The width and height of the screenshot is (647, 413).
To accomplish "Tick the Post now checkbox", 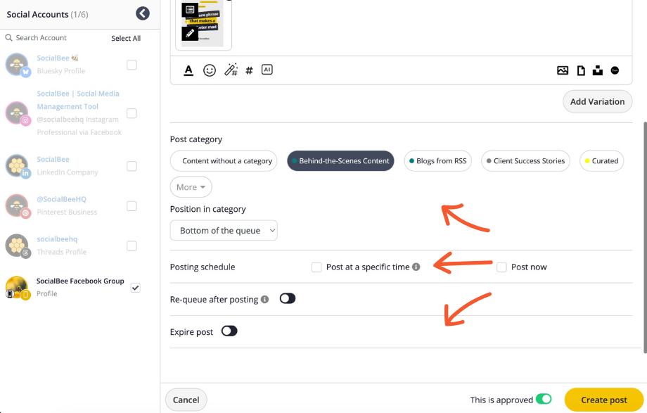I will pyautogui.click(x=501, y=267).
